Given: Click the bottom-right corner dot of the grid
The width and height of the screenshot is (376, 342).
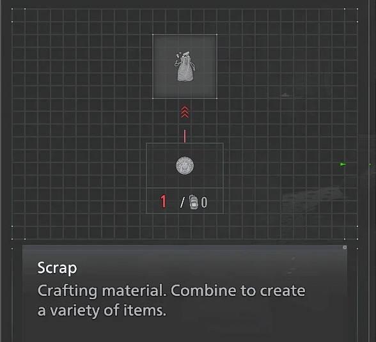Looking at the screenshot, I should click(357, 239).
